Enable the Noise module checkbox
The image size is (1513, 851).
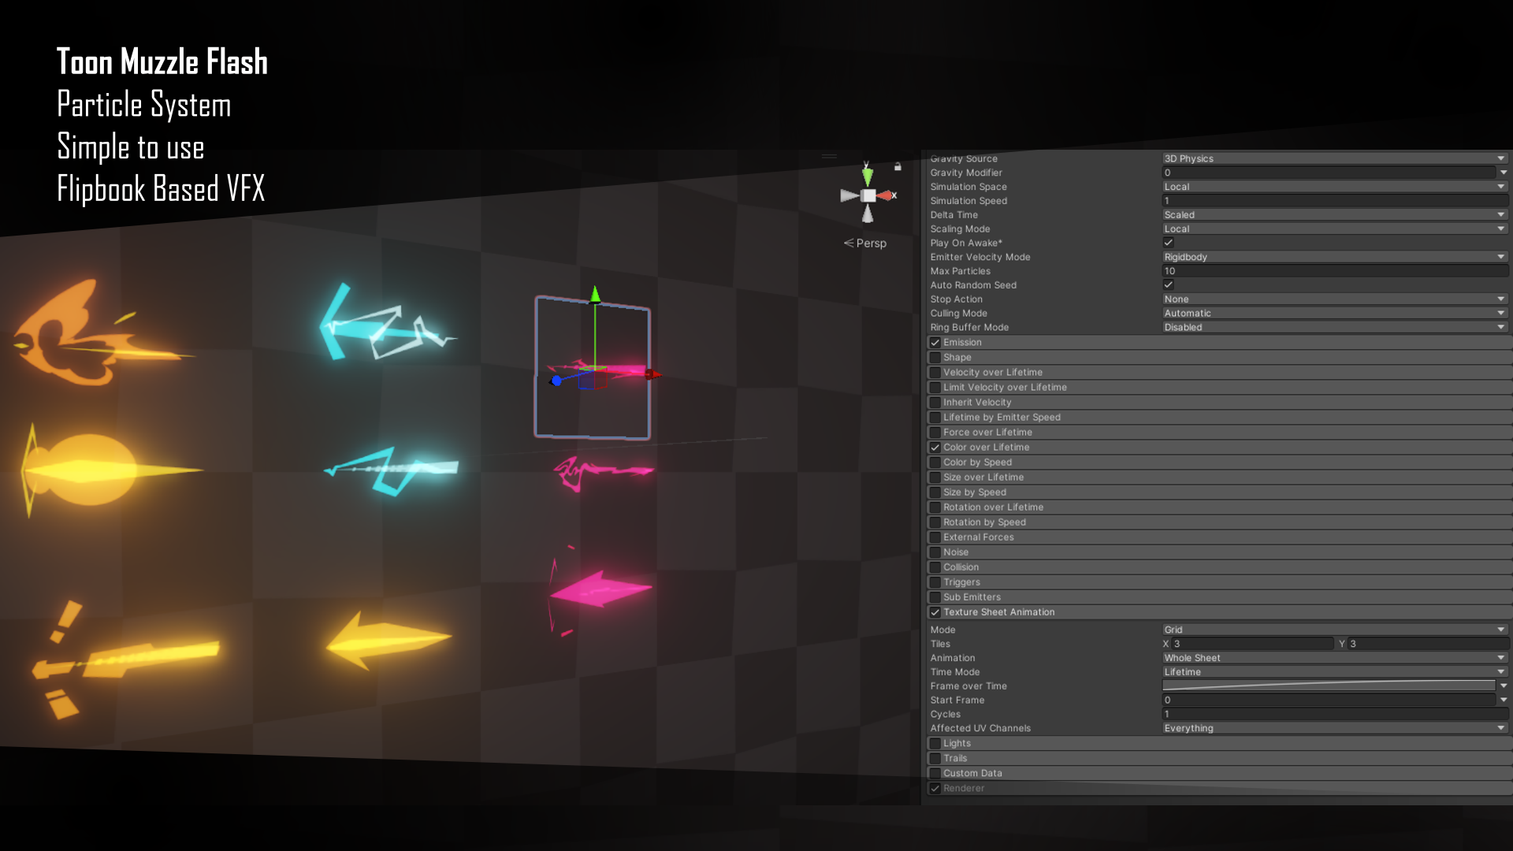pos(935,552)
